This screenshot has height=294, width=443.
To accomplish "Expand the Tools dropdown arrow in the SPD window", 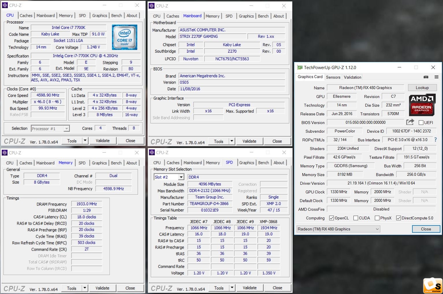I will click(x=232, y=288).
